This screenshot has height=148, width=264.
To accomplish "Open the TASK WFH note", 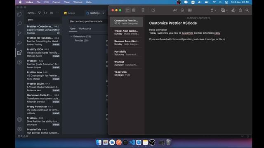I will click(126, 74).
